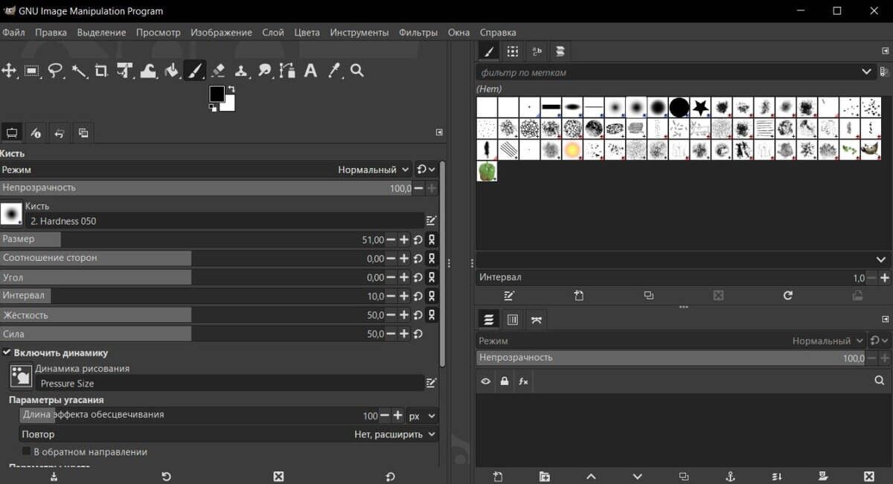Viewport: 893px width, 484px height.
Task: Select the Move tool
Action: [x=10, y=71]
